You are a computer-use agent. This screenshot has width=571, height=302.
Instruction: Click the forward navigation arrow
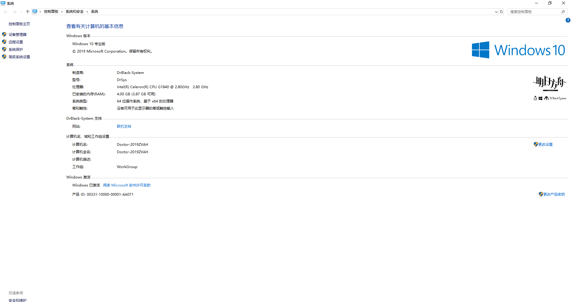click(x=14, y=12)
